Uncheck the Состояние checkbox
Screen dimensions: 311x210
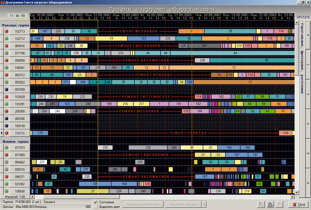coord(96,202)
